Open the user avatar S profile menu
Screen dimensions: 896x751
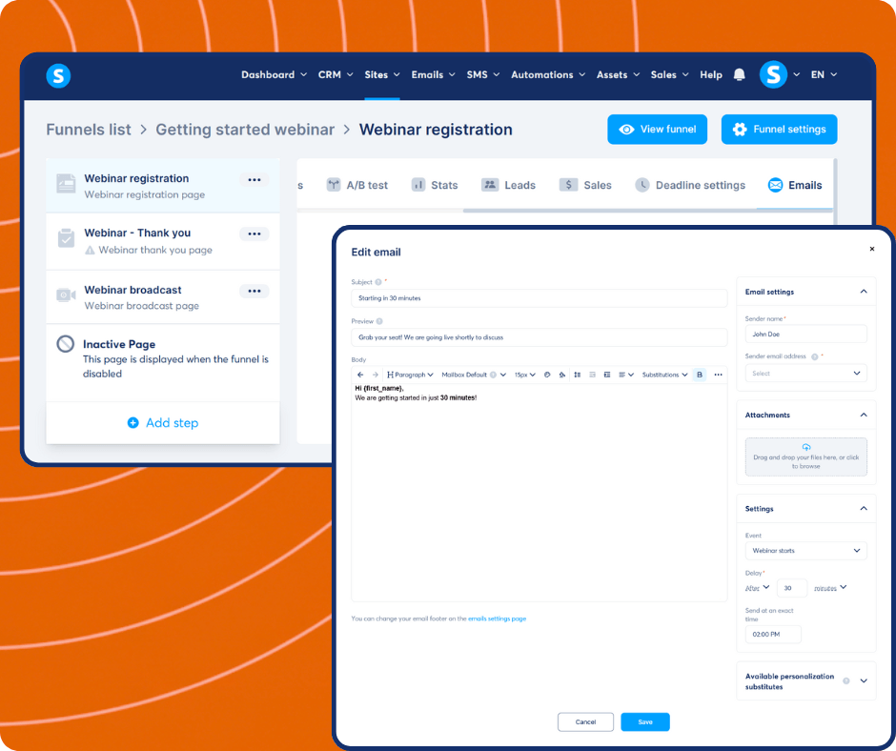click(x=773, y=75)
